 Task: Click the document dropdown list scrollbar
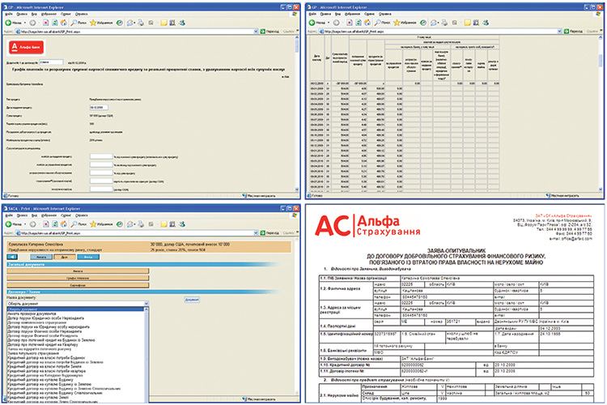(146, 355)
